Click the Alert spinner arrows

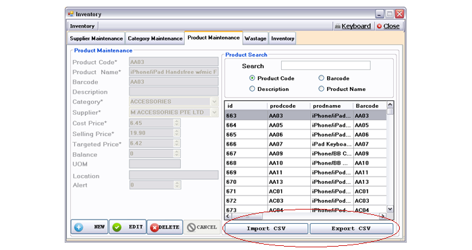coord(177,185)
